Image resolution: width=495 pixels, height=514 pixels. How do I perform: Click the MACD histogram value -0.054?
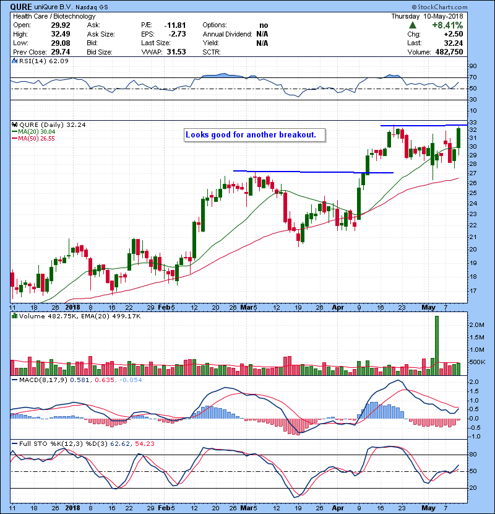pos(131,380)
